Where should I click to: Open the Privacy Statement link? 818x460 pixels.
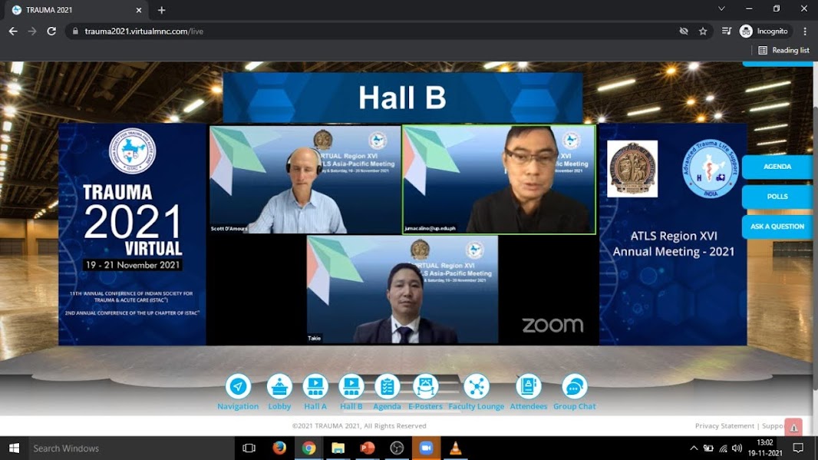click(724, 425)
